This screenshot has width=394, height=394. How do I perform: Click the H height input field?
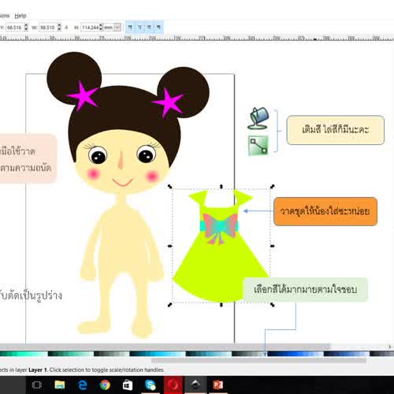coord(90,28)
